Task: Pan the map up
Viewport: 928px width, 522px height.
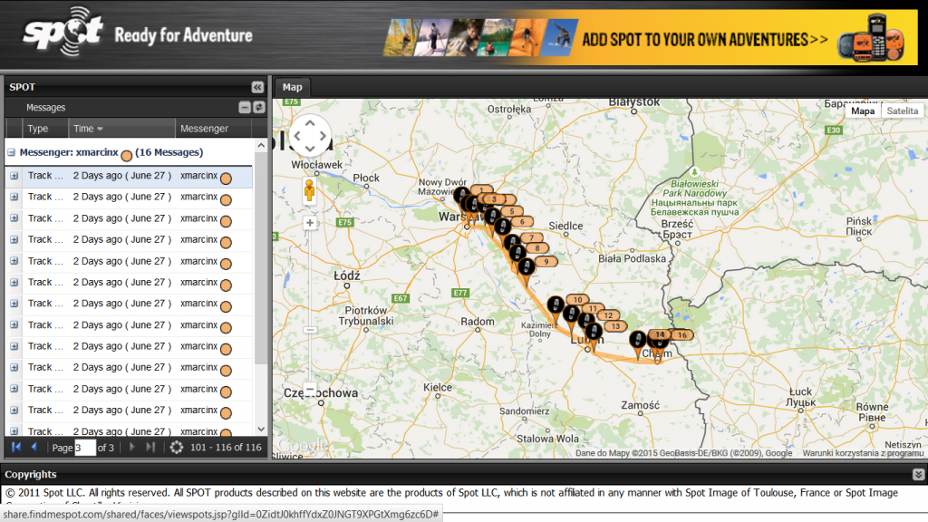Action: pos(310,123)
